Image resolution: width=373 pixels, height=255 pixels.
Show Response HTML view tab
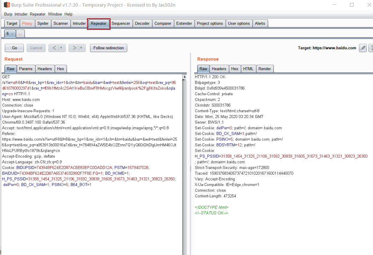pos(248,69)
